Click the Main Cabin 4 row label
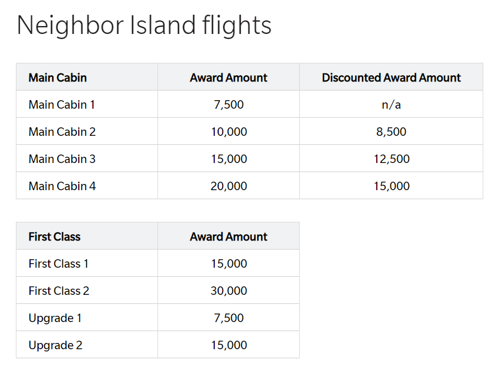 62,186
